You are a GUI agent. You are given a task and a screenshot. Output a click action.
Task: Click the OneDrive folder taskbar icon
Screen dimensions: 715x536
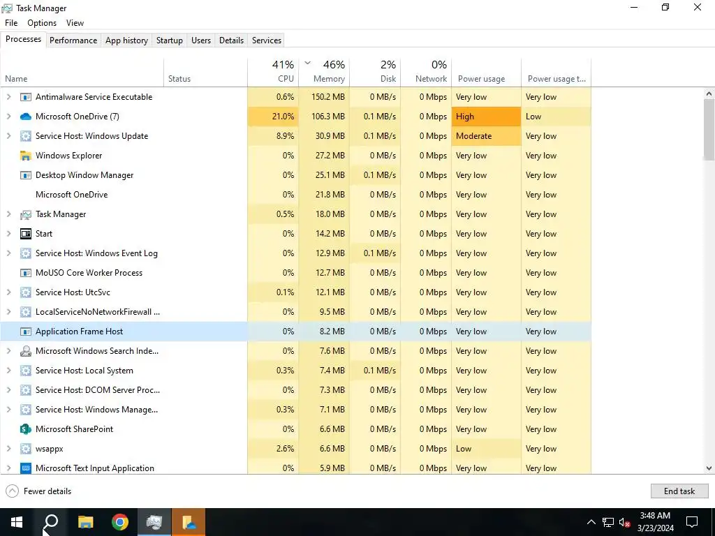tap(189, 522)
